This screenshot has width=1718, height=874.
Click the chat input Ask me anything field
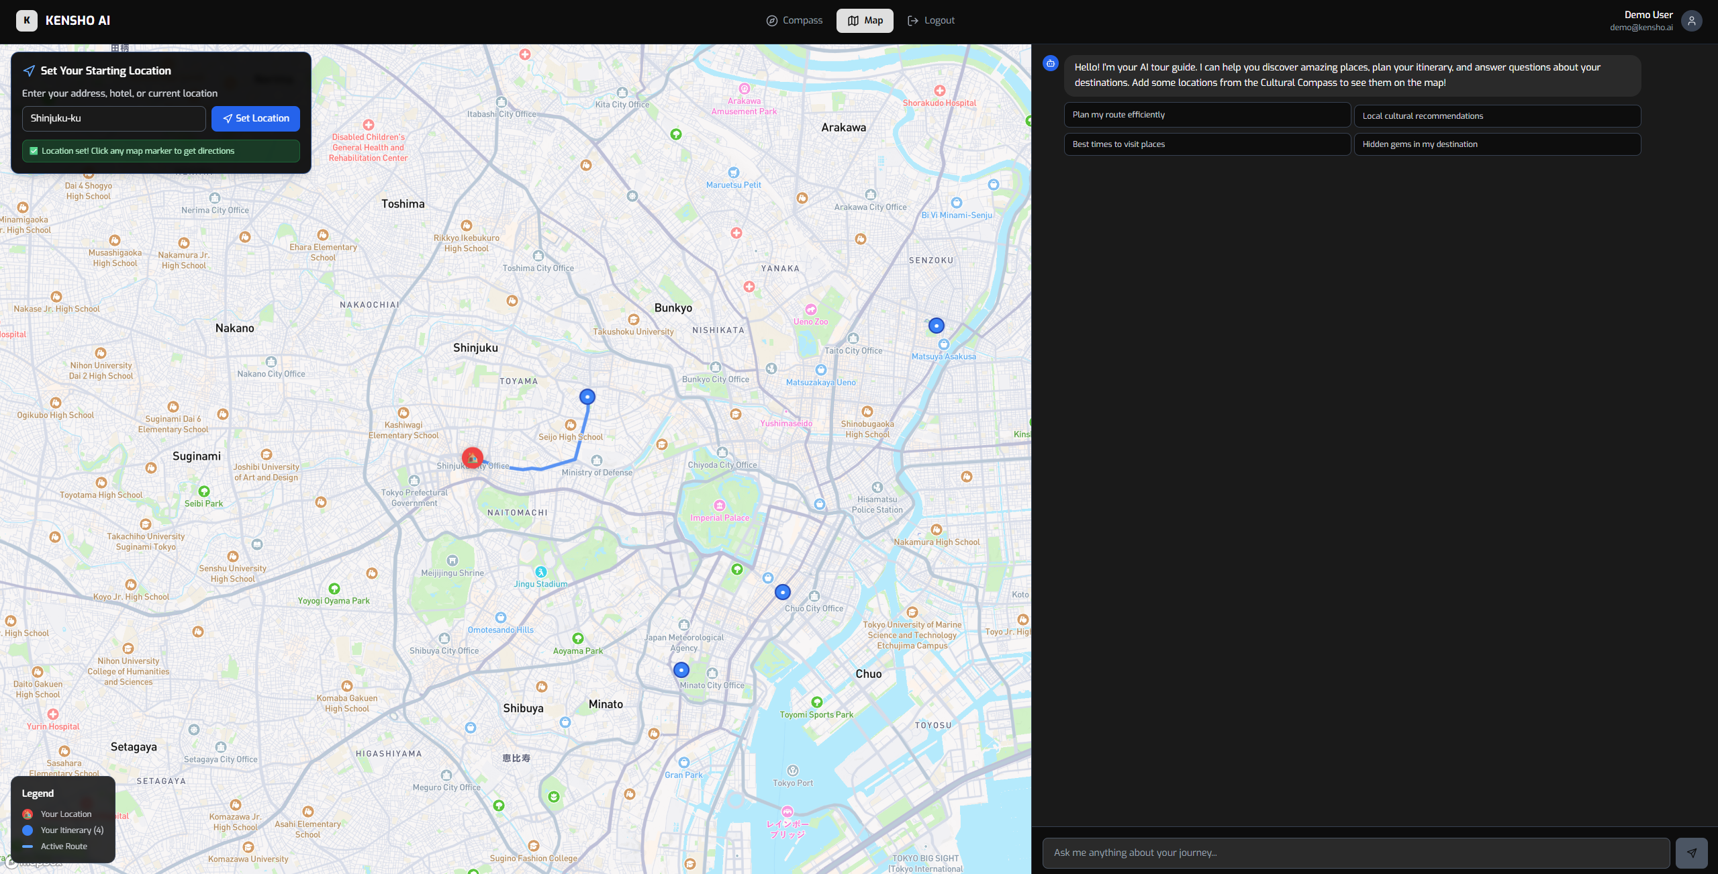click(1355, 853)
